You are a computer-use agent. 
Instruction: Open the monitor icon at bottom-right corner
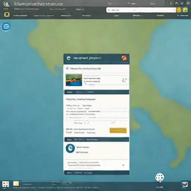point(185,184)
